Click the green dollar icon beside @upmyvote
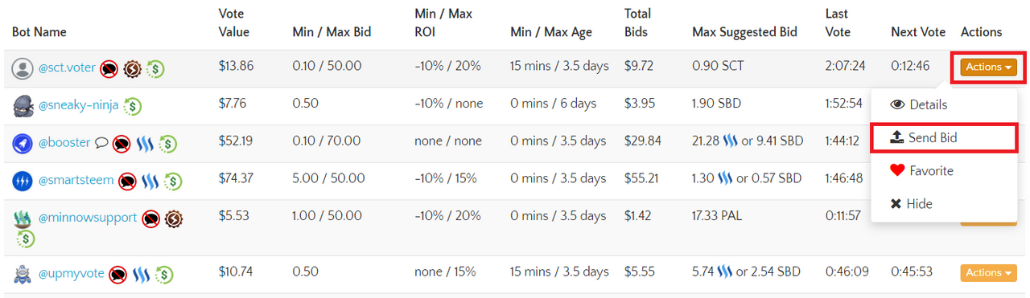 pos(165,275)
